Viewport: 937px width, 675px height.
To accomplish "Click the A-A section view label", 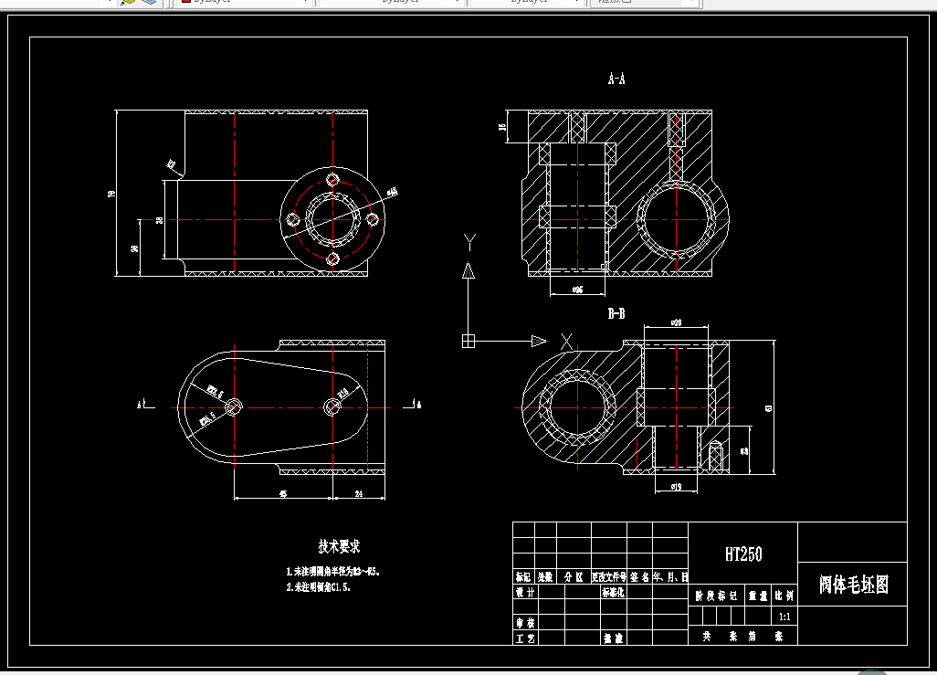I will tap(616, 79).
